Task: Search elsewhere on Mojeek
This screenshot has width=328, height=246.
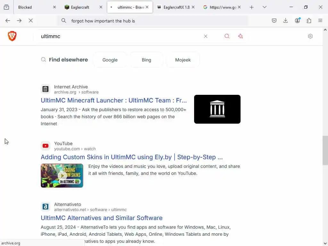Action: (x=183, y=60)
